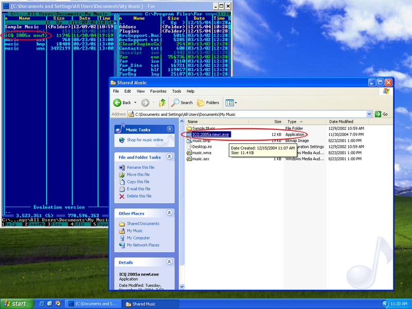Sort by the Date Modified column header
This screenshot has height=309, width=412.
click(x=348, y=122)
